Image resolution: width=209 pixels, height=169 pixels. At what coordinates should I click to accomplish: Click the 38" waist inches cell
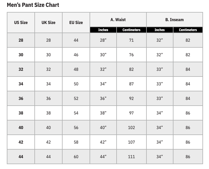pyautogui.click(x=103, y=113)
